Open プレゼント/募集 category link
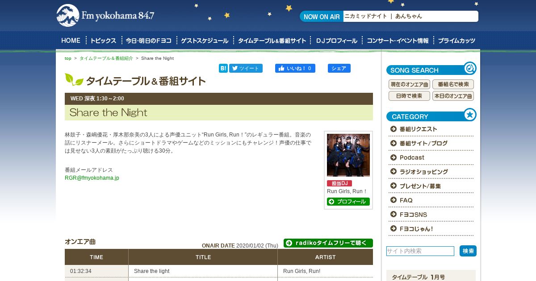The height and width of the screenshot is (281, 536). (x=420, y=186)
